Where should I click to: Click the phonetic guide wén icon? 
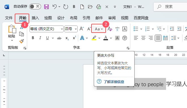(117, 29)
